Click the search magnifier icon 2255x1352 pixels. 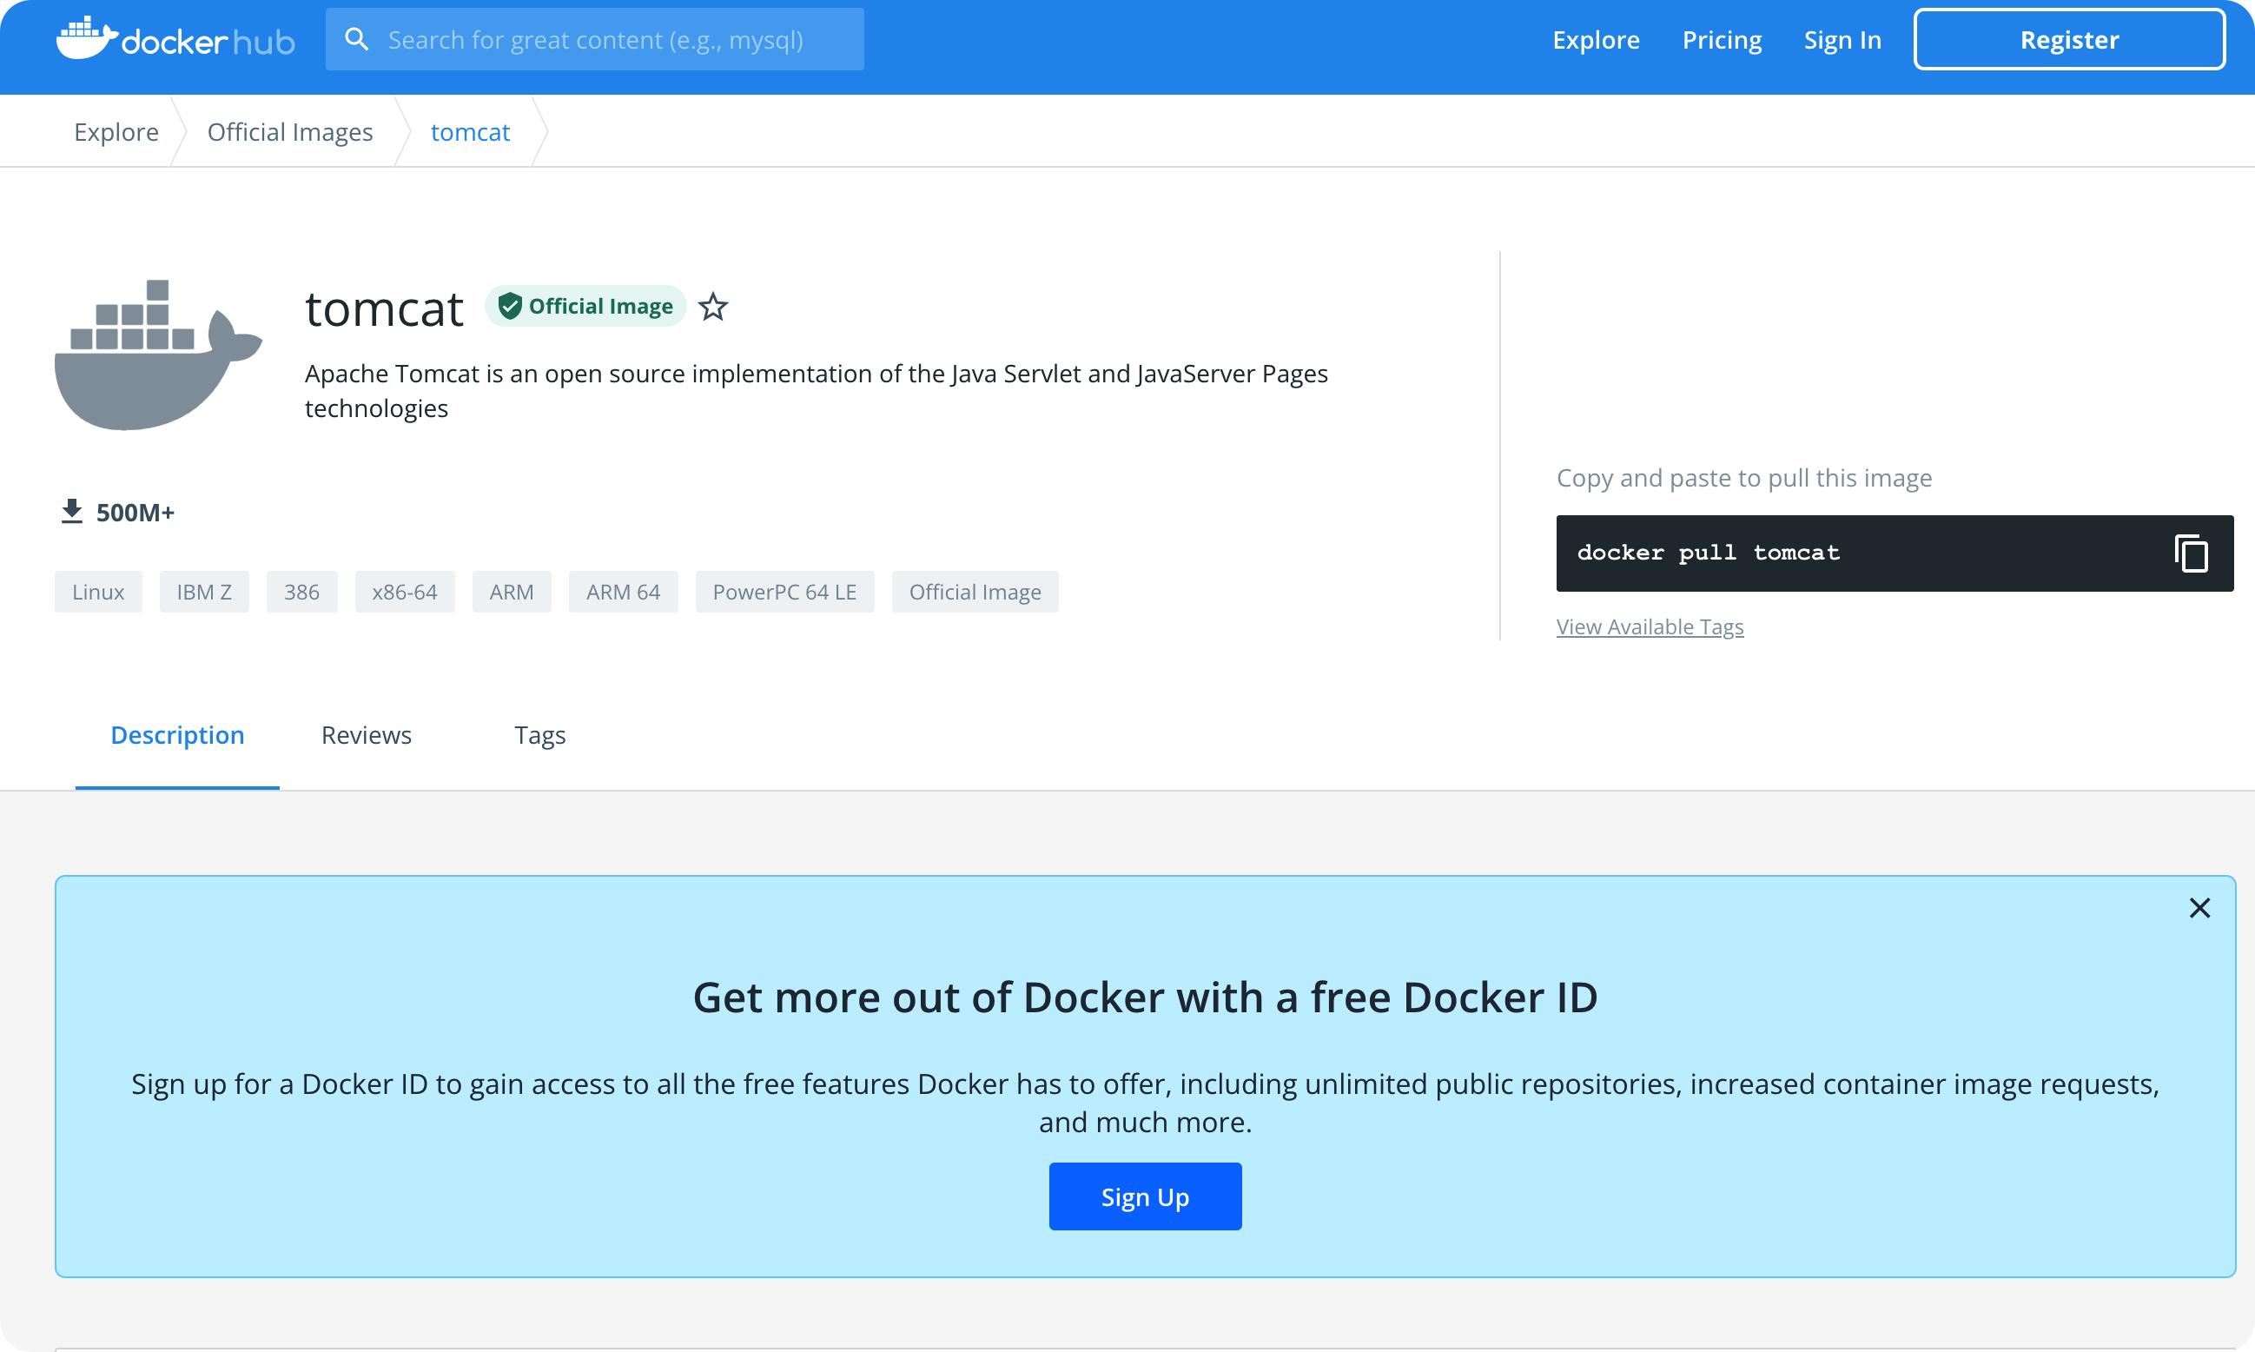(x=357, y=38)
